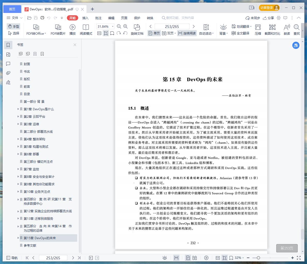Switch to double page view
307x264 pixels.
point(169,33)
